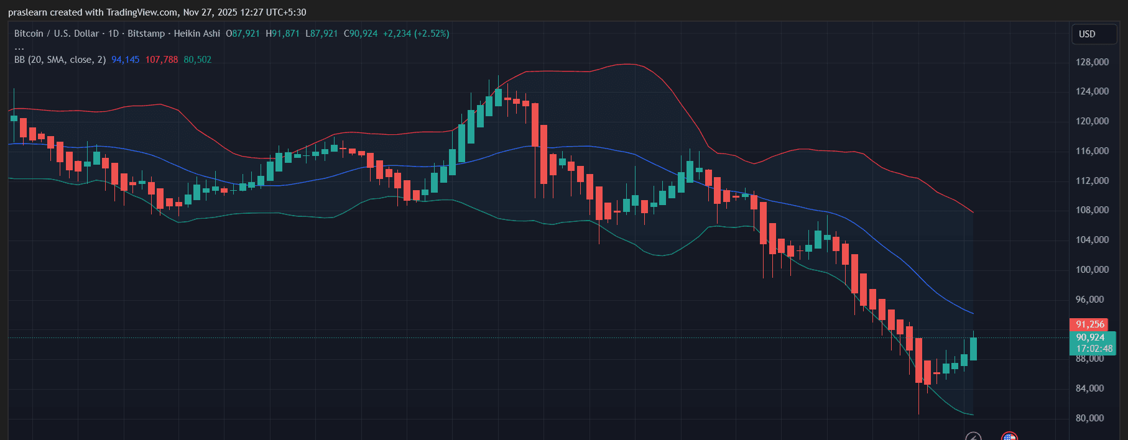Click the change value +2,234 (+2.52%)

coord(416,34)
